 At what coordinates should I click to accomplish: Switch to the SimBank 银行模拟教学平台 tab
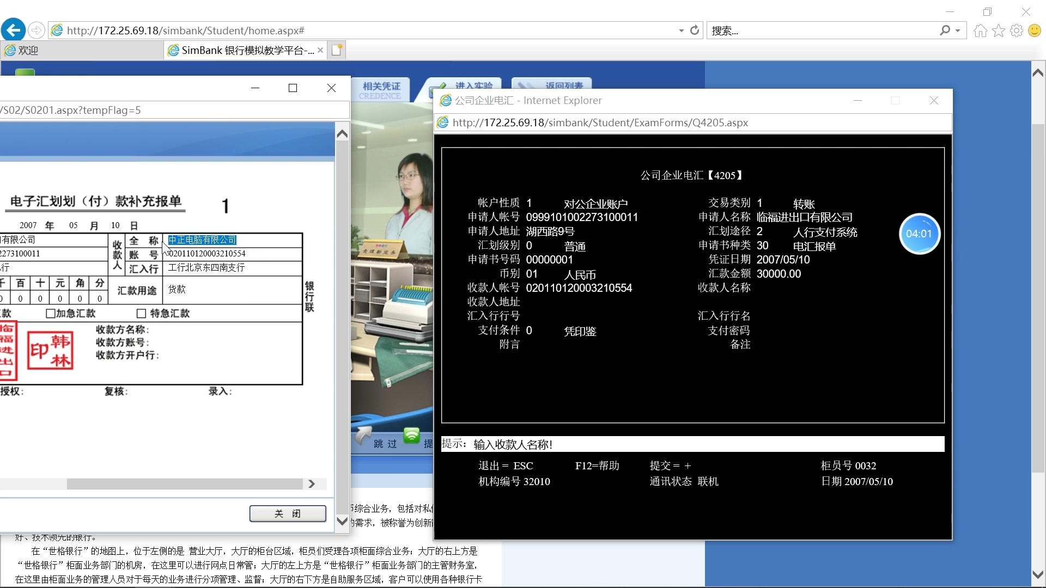click(245, 51)
